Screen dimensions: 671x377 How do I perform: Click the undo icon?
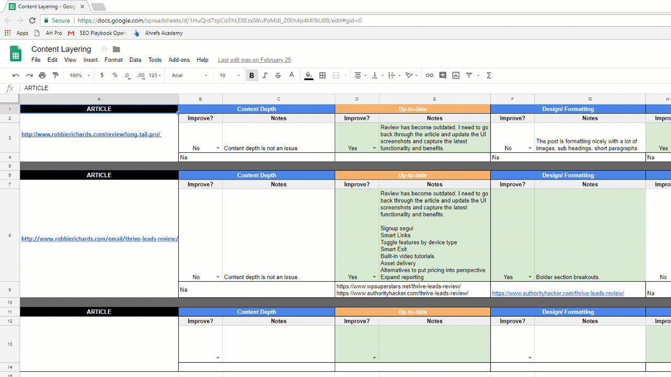(16, 75)
